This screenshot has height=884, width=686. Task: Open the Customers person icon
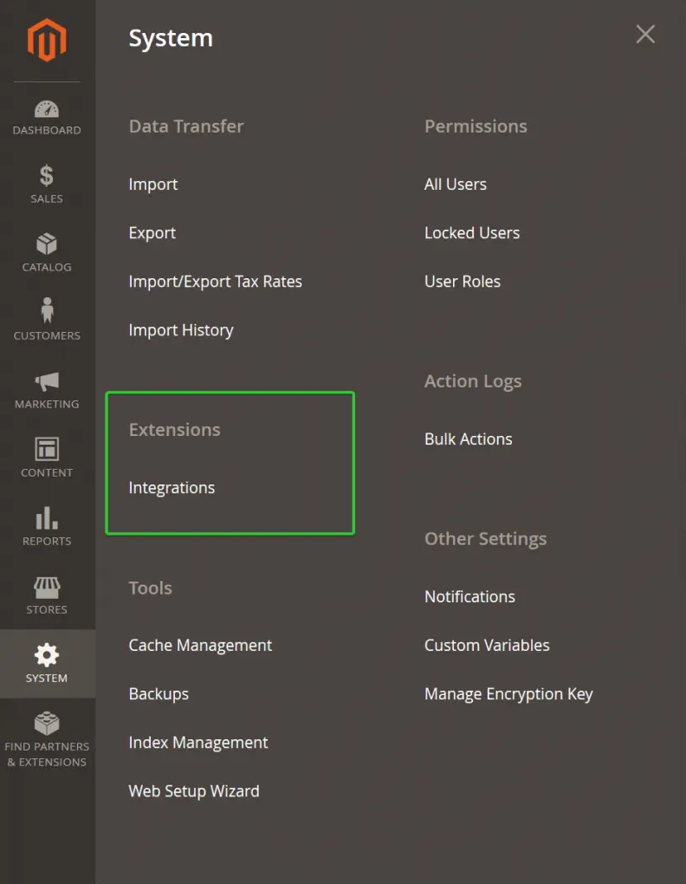[47, 310]
